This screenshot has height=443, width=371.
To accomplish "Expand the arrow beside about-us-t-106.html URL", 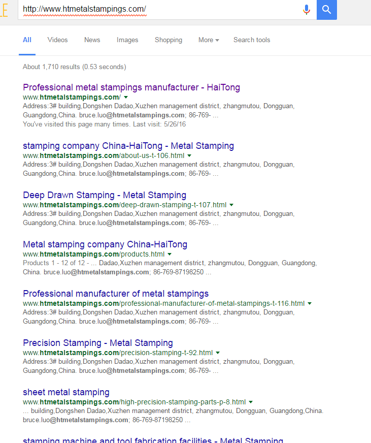I will tap(189, 155).
